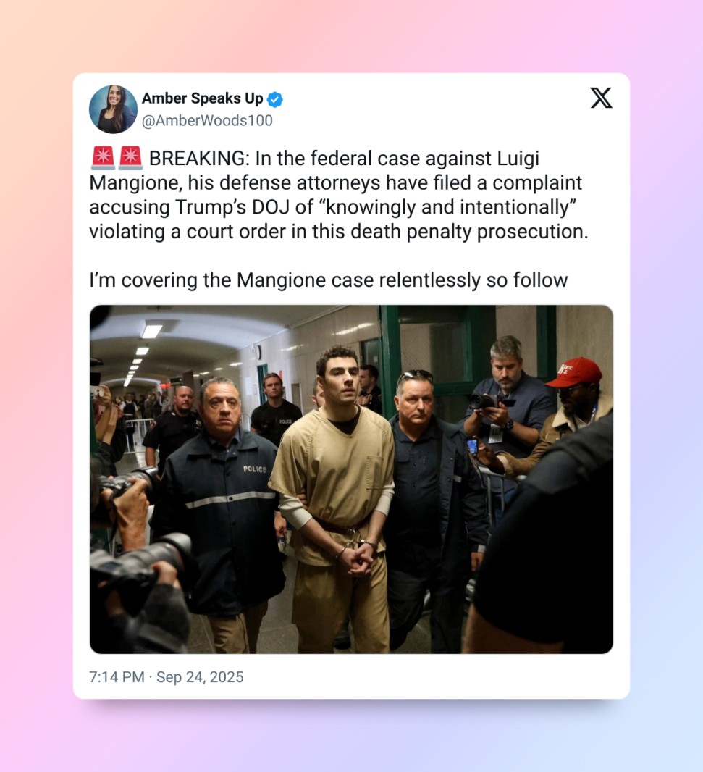Screen dimensions: 703x772
Task: Click the "Luigi" text in the first line
Action: [x=518, y=159]
